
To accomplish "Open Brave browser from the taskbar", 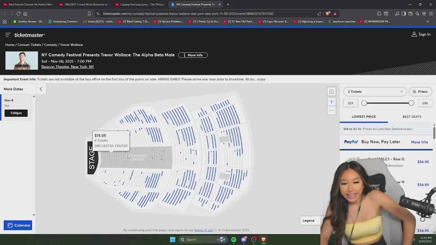I will (263, 240).
